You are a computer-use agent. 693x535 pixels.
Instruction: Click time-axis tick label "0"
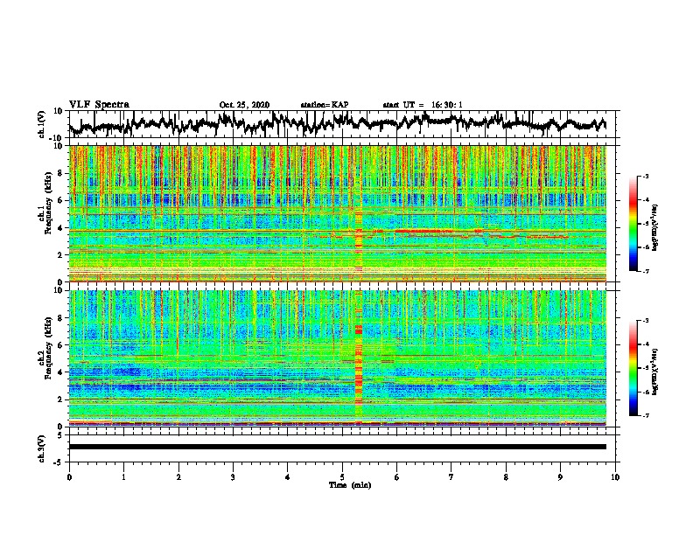coord(69,477)
